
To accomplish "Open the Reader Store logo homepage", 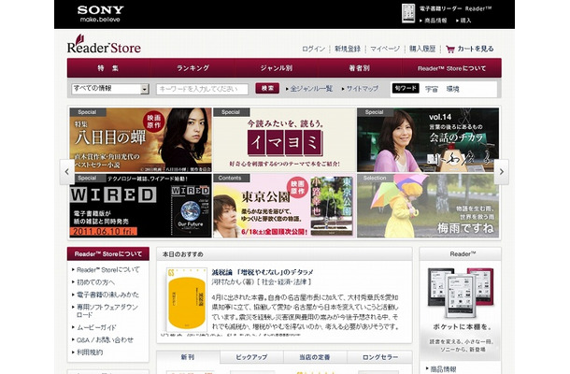I will (104, 44).
